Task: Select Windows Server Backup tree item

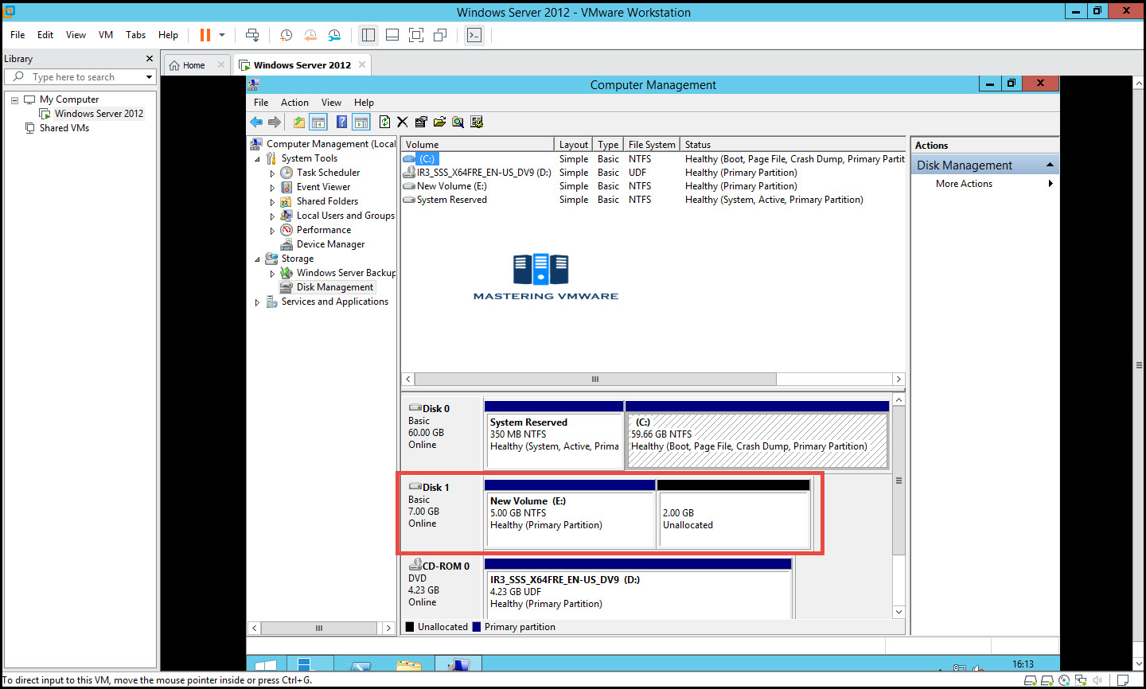Action: point(346,273)
